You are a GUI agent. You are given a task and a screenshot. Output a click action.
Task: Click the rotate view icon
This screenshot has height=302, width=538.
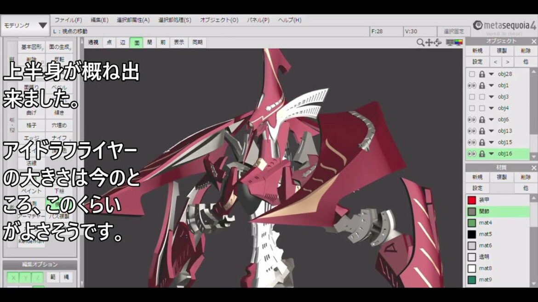(437, 42)
